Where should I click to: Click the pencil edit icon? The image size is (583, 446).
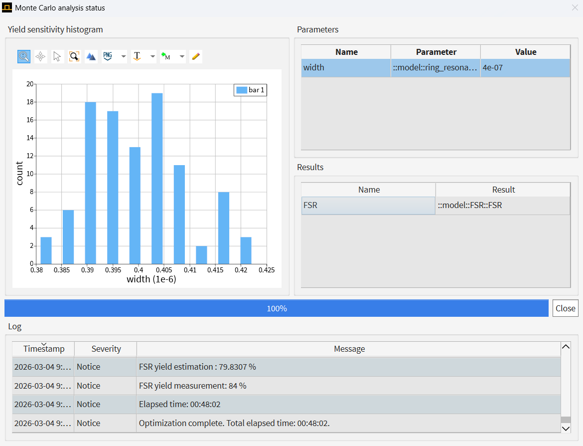tap(195, 56)
